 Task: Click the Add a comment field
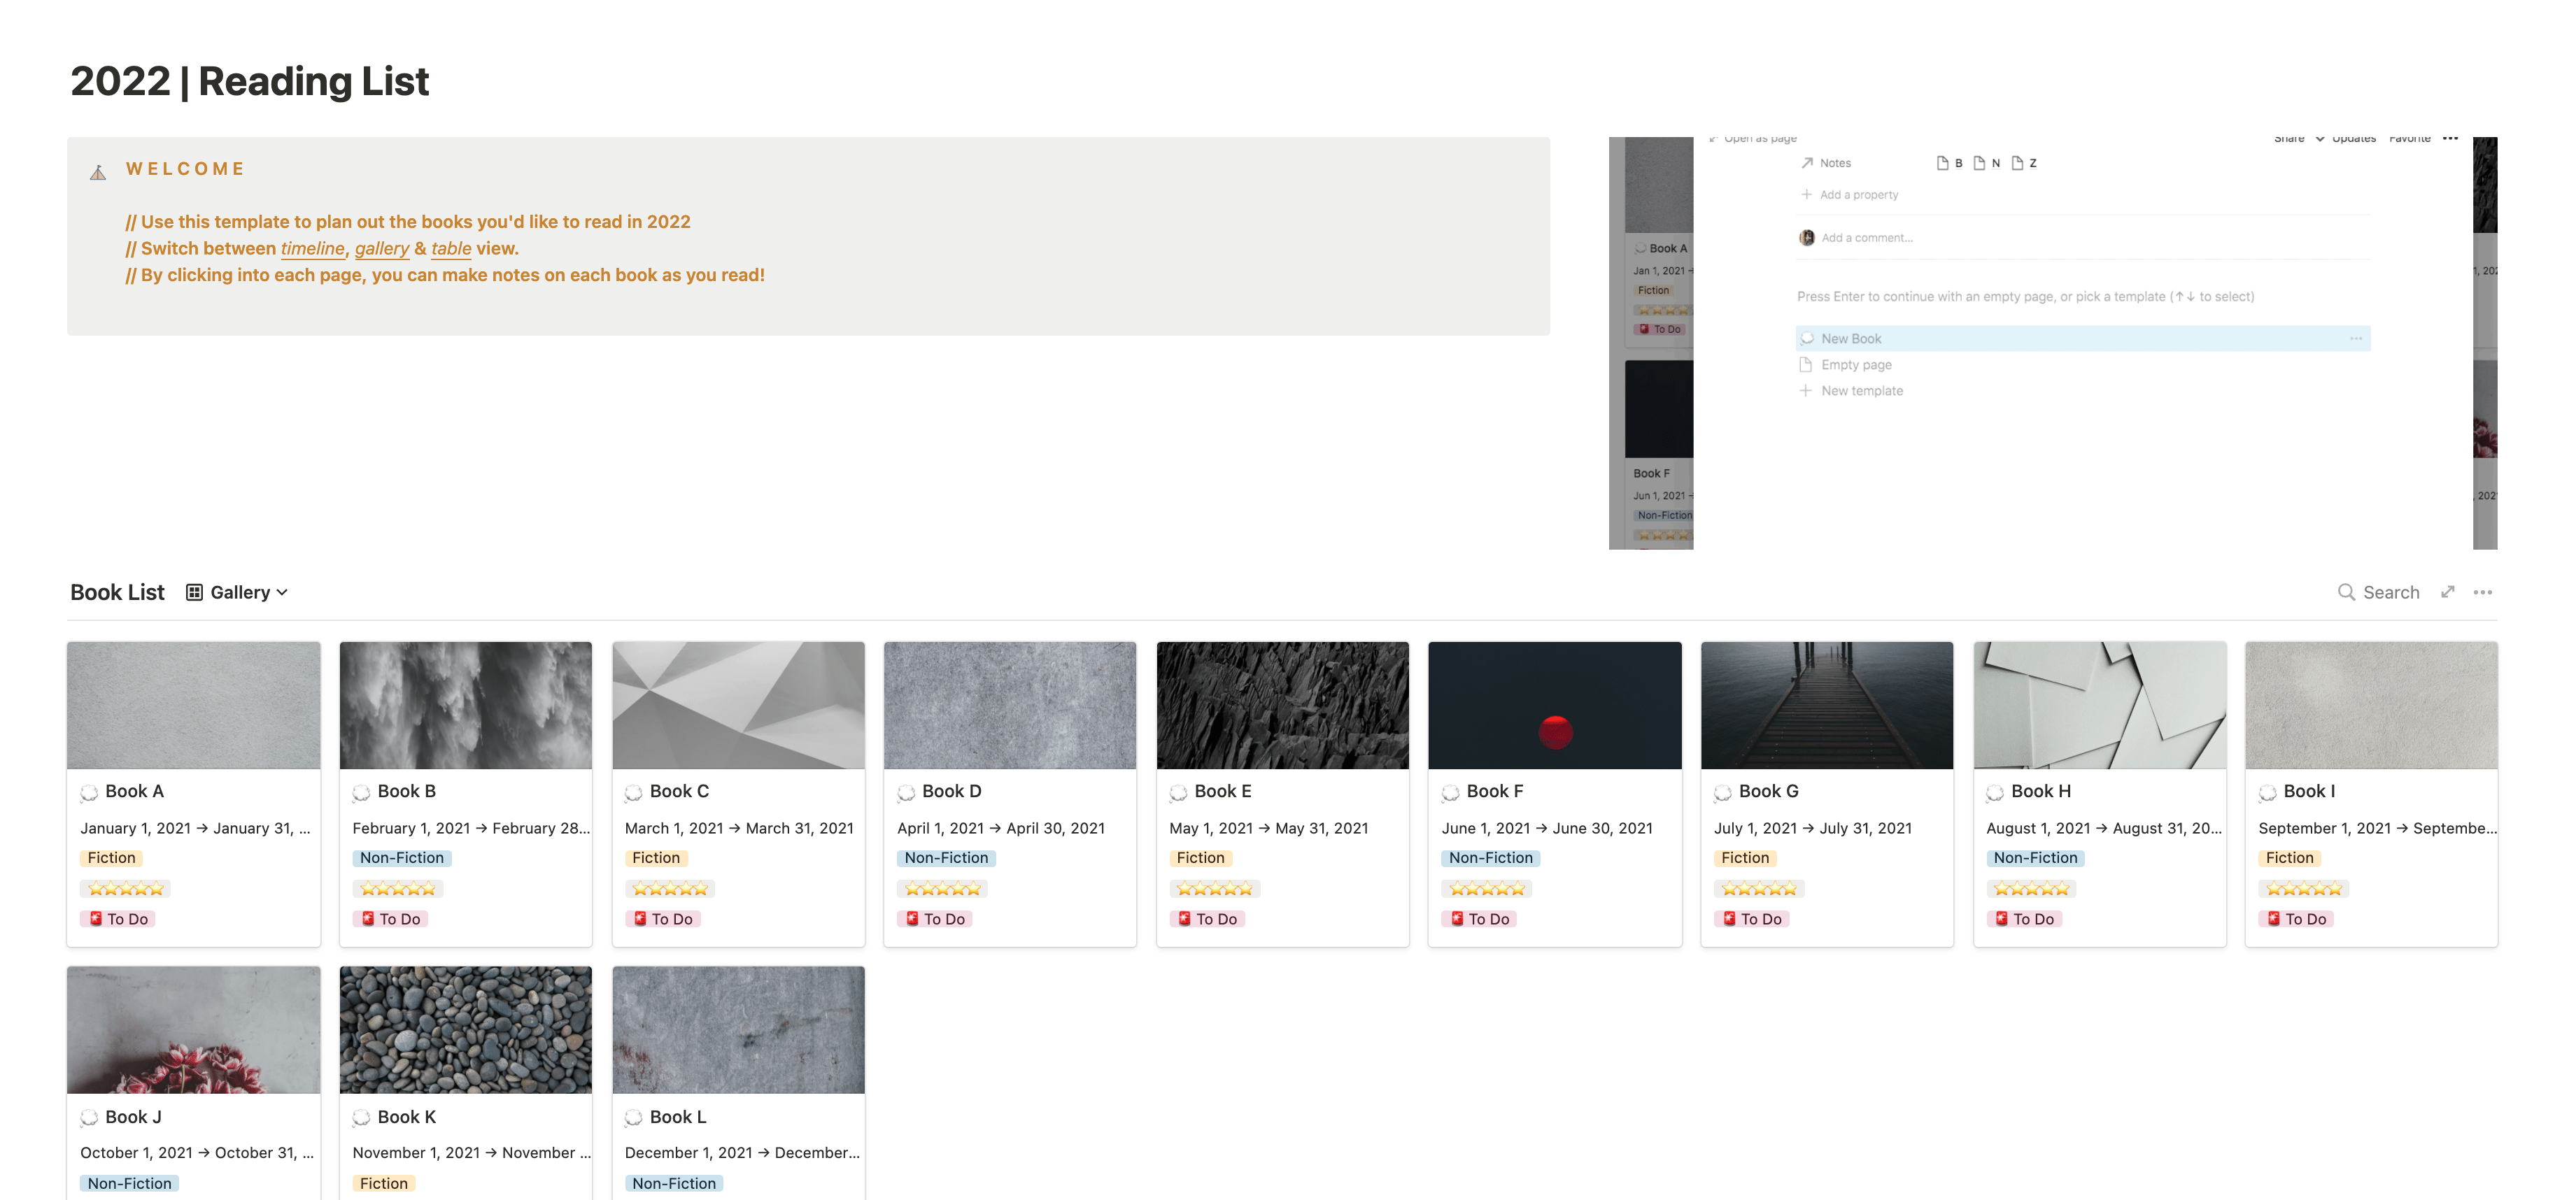click(1868, 238)
